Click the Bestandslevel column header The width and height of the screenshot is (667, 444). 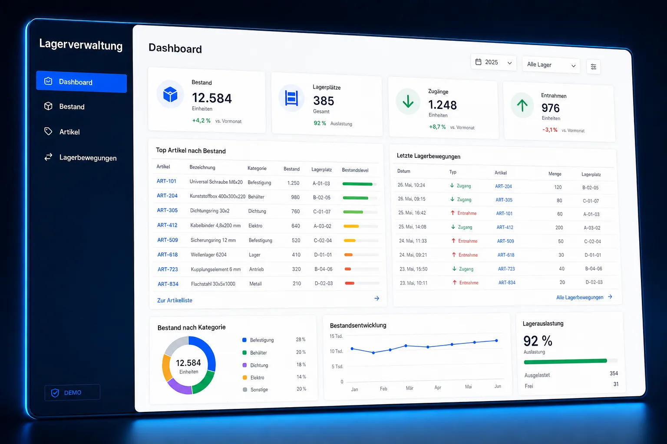tap(355, 170)
